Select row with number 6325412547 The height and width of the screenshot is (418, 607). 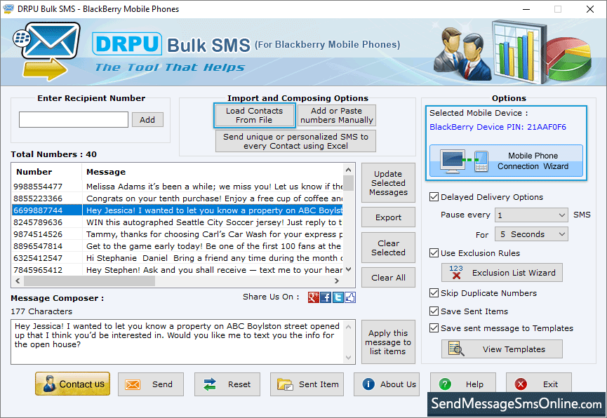(x=178, y=258)
